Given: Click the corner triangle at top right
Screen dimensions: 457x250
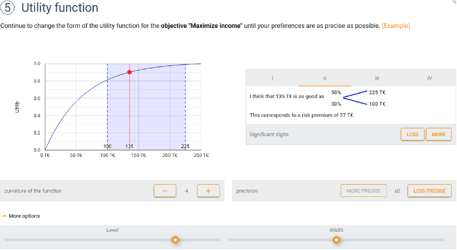Looking at the screenshot, I should [x=454, y=3].
